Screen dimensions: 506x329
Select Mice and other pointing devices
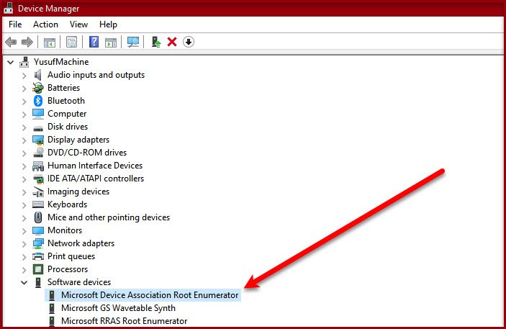[x=109, y=217]
